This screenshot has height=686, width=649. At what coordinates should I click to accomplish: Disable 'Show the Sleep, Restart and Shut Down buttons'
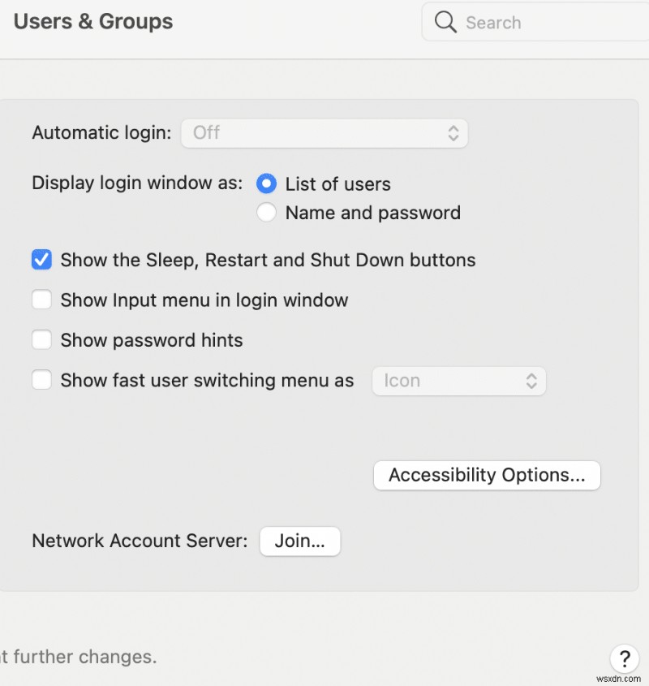(41, 260)
